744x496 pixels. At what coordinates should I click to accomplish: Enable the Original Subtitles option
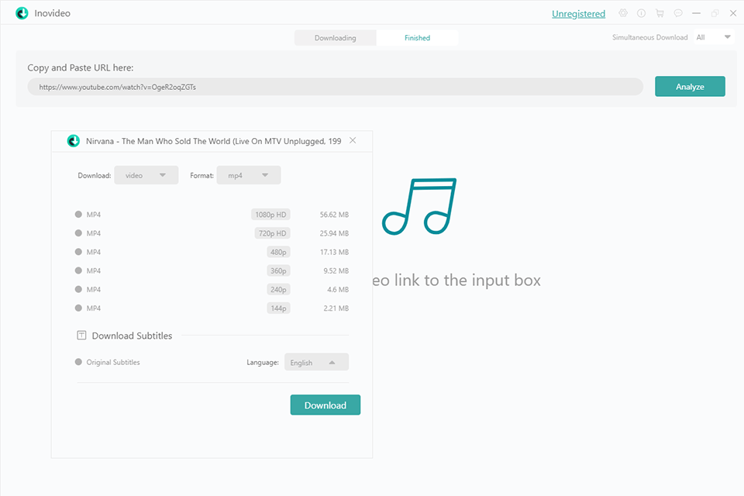78,362
